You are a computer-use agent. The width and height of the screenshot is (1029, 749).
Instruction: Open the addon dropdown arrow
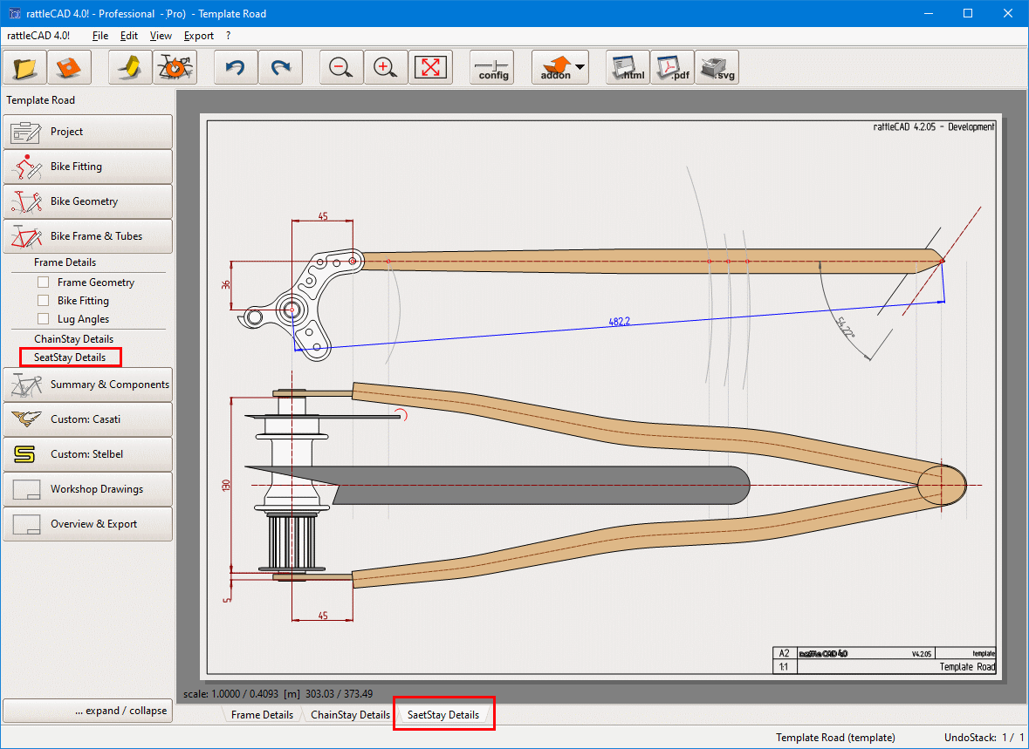(580, 67)
